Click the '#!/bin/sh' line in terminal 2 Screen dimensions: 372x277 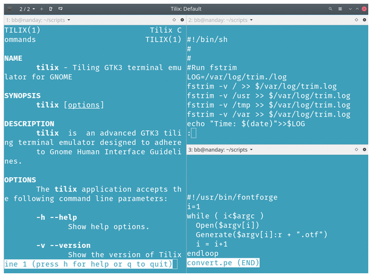[207, 40]
